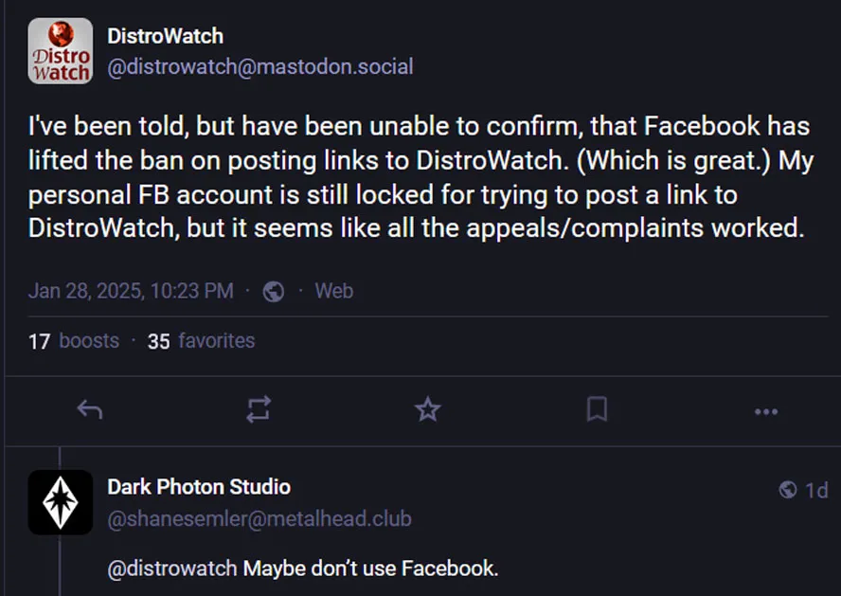Click the globe icon next to 1d
Viewport: 841px width, 596px height.
(x=787, y=490)
